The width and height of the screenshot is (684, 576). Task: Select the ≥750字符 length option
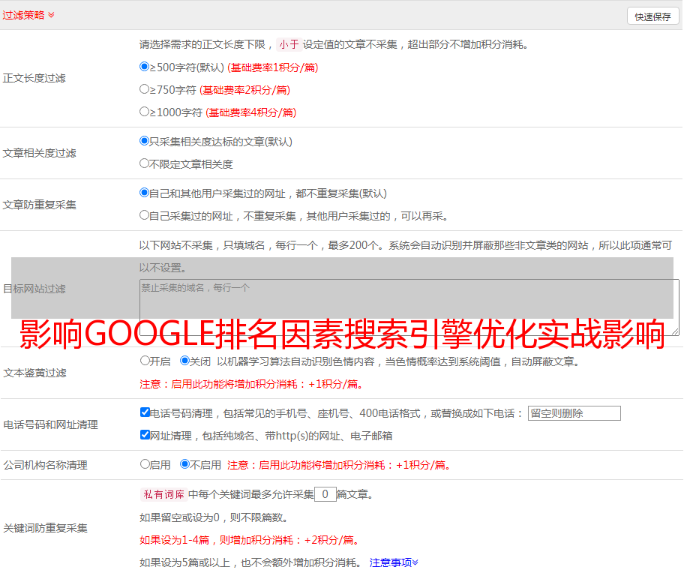tap(144, 89)
